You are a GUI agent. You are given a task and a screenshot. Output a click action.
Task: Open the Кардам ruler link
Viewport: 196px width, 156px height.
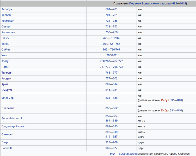(x=6, y=78)
